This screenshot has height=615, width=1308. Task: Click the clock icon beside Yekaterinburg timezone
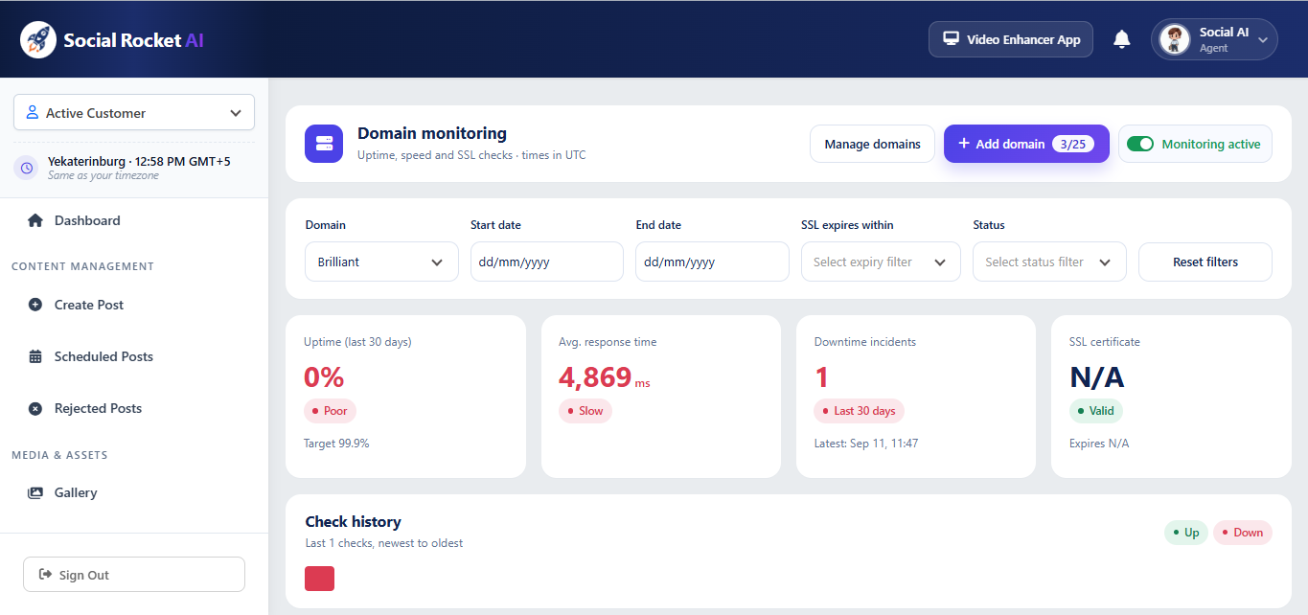(x=27, y=168)
